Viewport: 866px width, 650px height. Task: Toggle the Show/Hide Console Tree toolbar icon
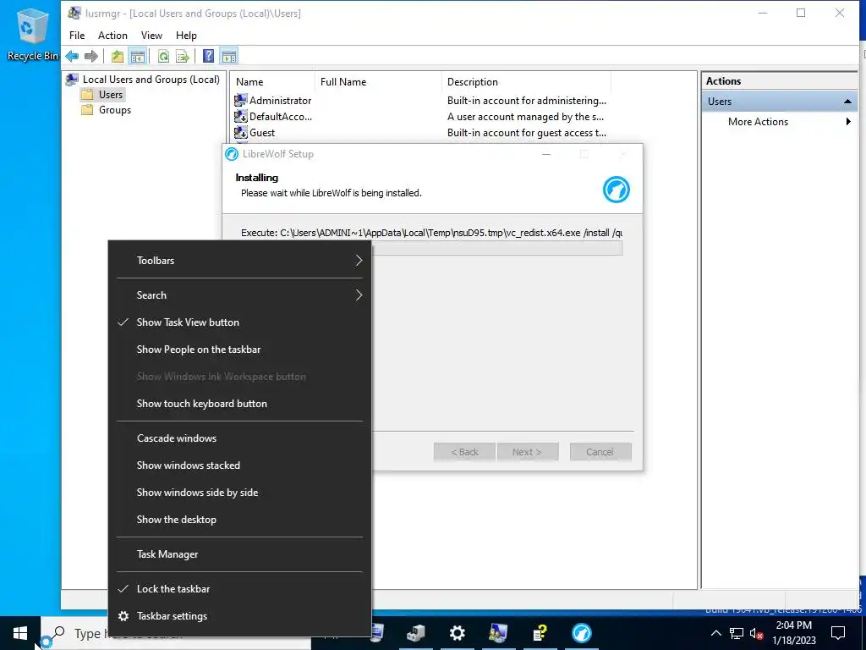click(x=137, y=56)
